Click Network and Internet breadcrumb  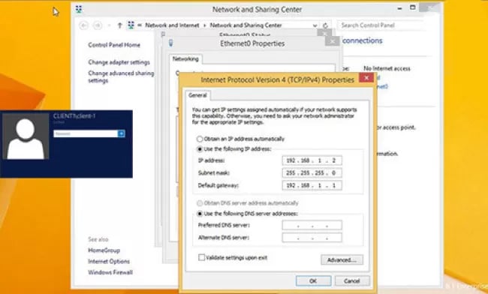point(172,25)
